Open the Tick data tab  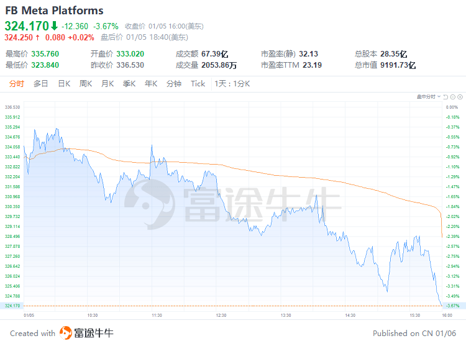coord(198,84)
